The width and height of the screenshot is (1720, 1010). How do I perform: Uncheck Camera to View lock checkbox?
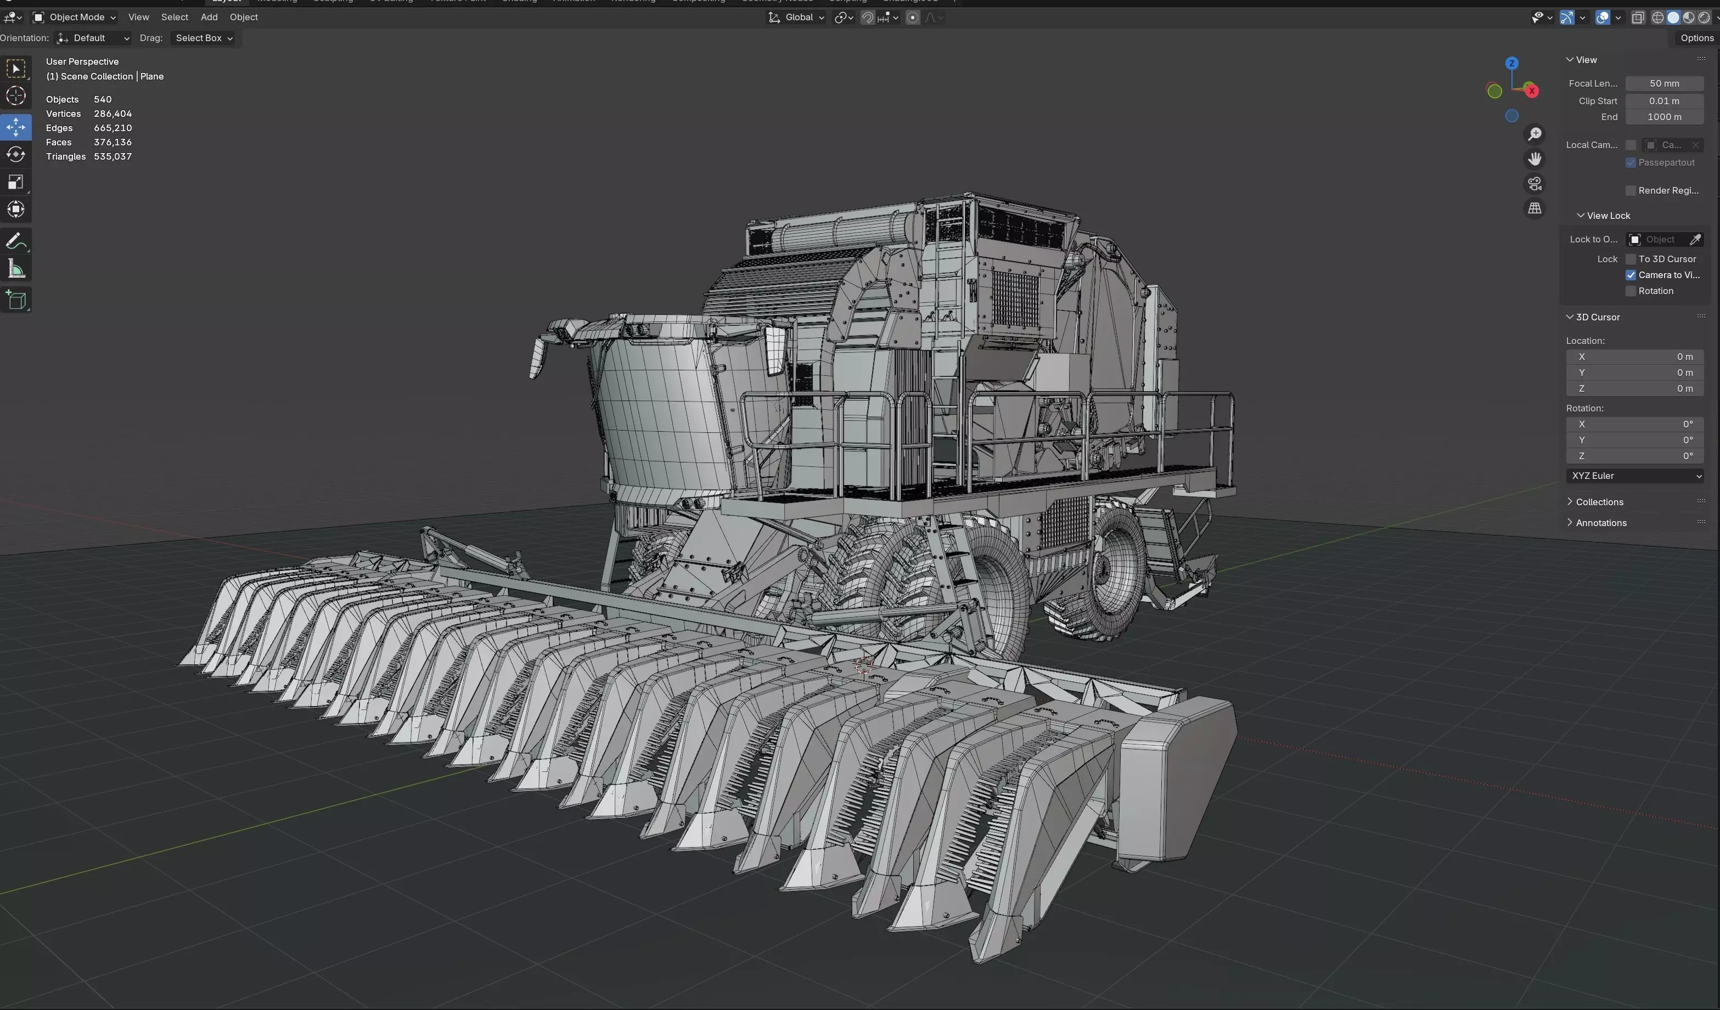(x=1631, y=275)
